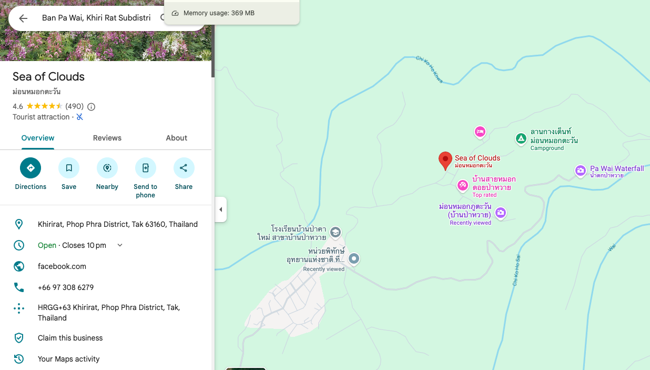Open the purple Recently viewed camera marker
Screen dimensions: 650x370
[x=501, y=213]
